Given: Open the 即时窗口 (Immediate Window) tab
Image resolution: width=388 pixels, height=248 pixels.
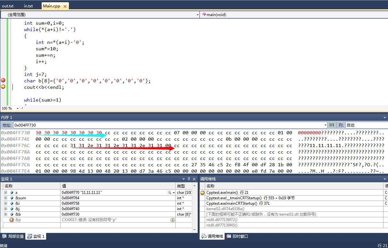Looking at the screenshot, I should click(237, 236).
